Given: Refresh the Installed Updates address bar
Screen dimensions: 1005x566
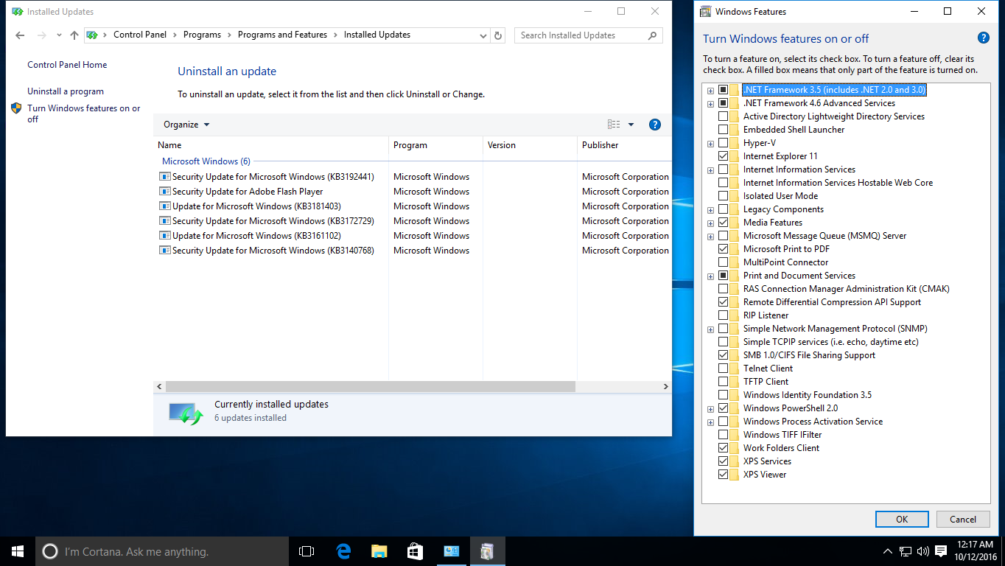Looking at the screenshot, I should pos(498,35).
